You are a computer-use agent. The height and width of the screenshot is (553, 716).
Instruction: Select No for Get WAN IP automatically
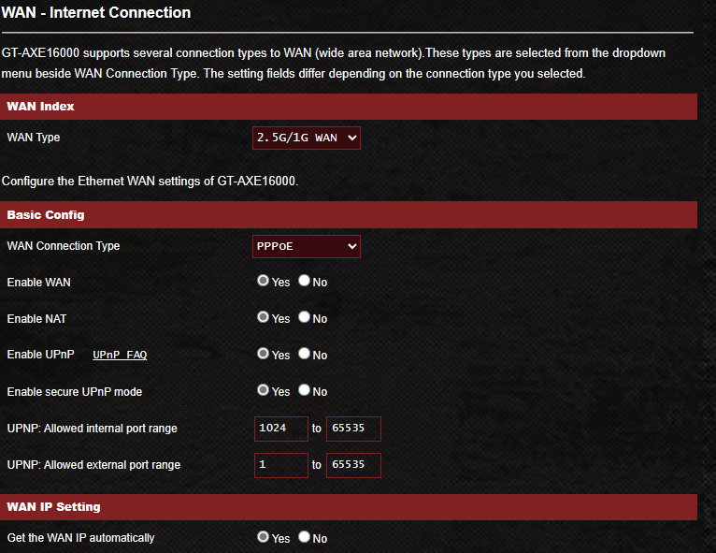[304, 537]
